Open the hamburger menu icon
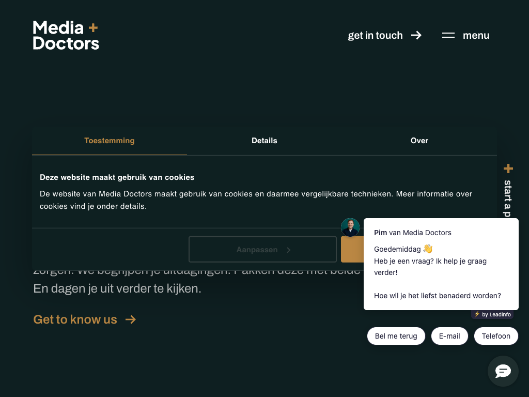Screen dimensions: 529x397 coord(448,35)
